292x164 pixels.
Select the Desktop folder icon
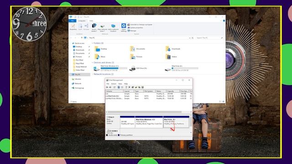click(97, 49)
